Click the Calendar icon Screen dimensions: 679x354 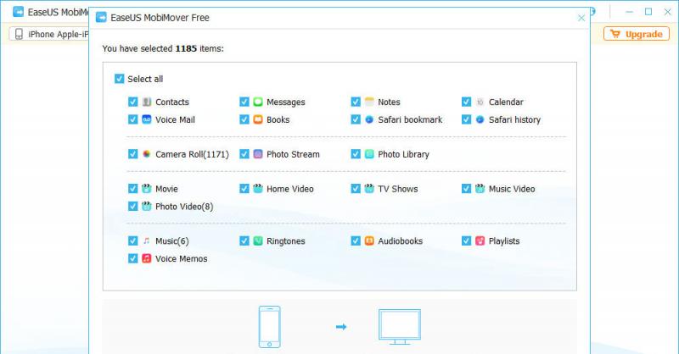click(480, 102)
